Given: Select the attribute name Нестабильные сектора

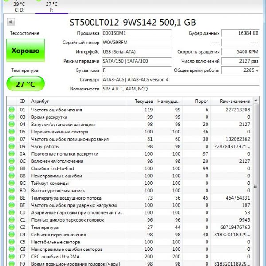Looking at the screenshot, I should coord(56,242).
